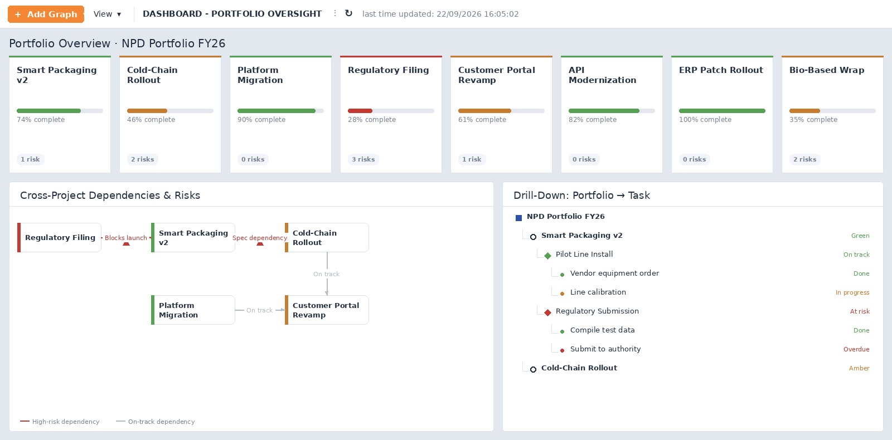The height and width of the screenshot is (440, 892).
Task: Click the Pilot Line Install tree row
Action: [x=693, y=255]
